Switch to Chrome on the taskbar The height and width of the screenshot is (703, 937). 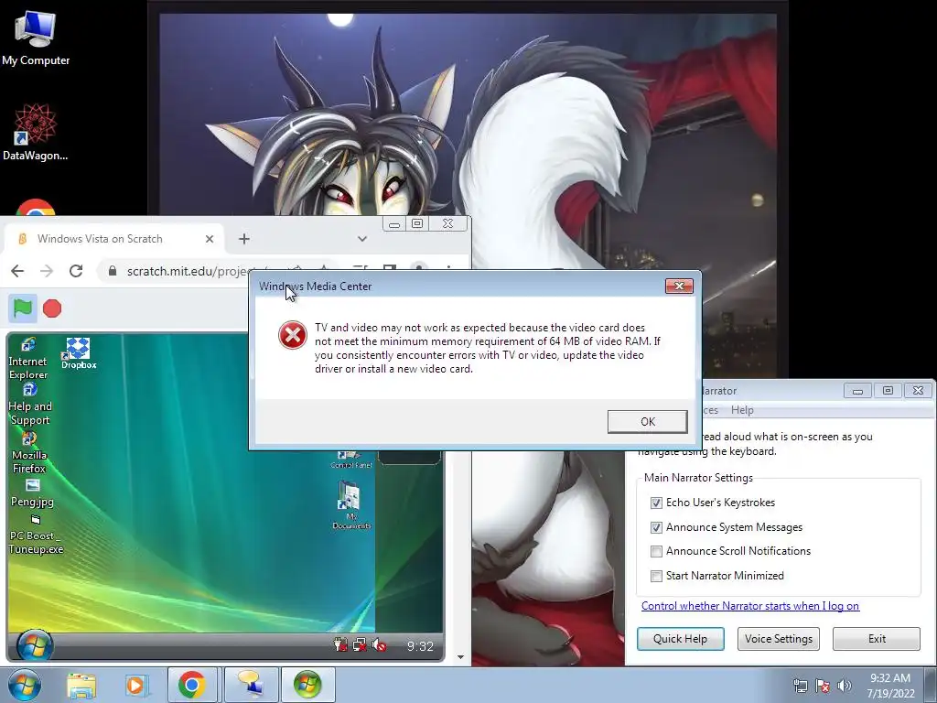tap(192, 685)
